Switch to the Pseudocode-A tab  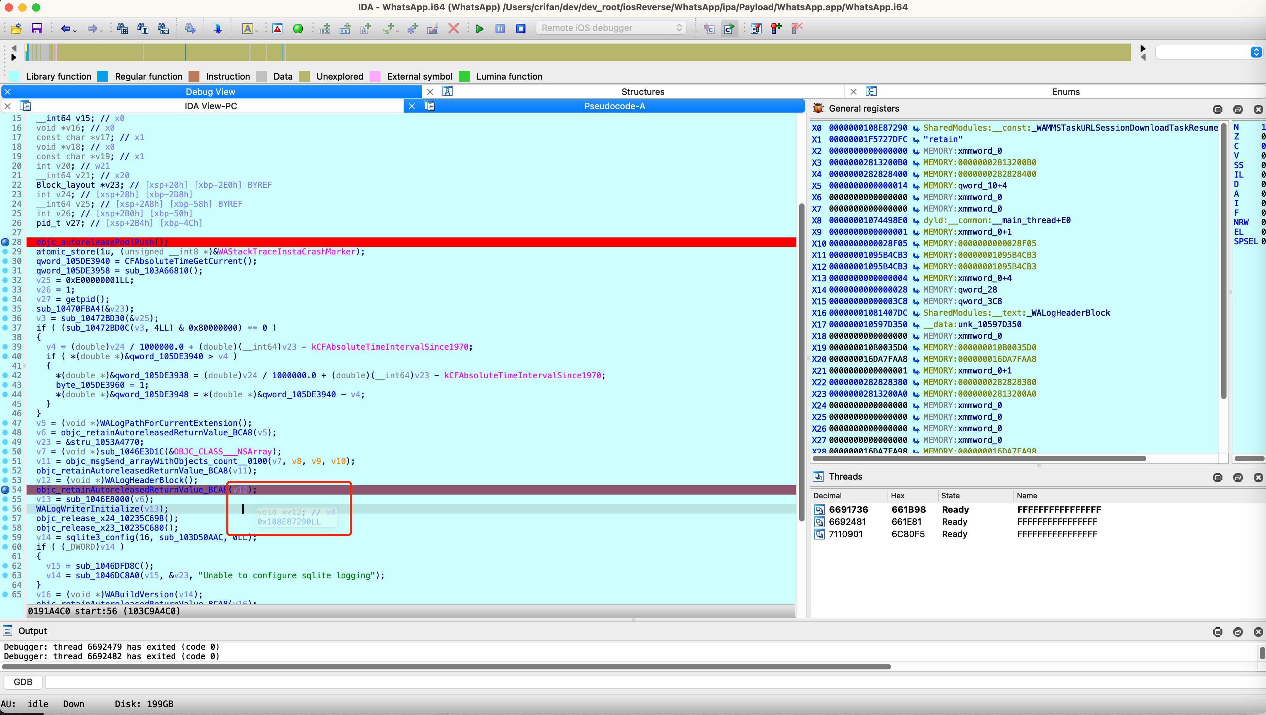click(614, 106)
